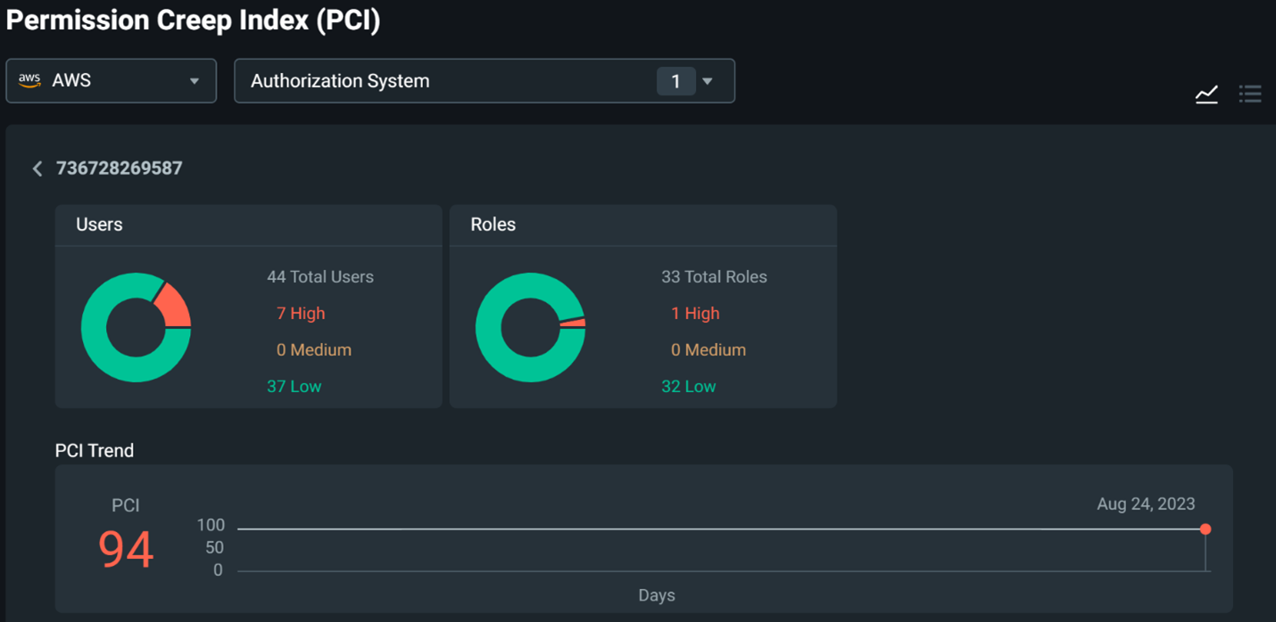
Task: Expand the Authorization System dropdown
Action: tap(708, 80)
